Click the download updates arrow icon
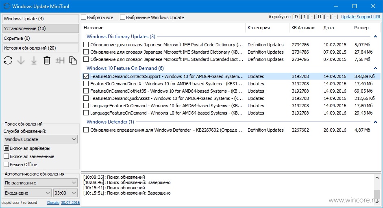Viewport: 383px width, 208px height. [x=21, y=60]
